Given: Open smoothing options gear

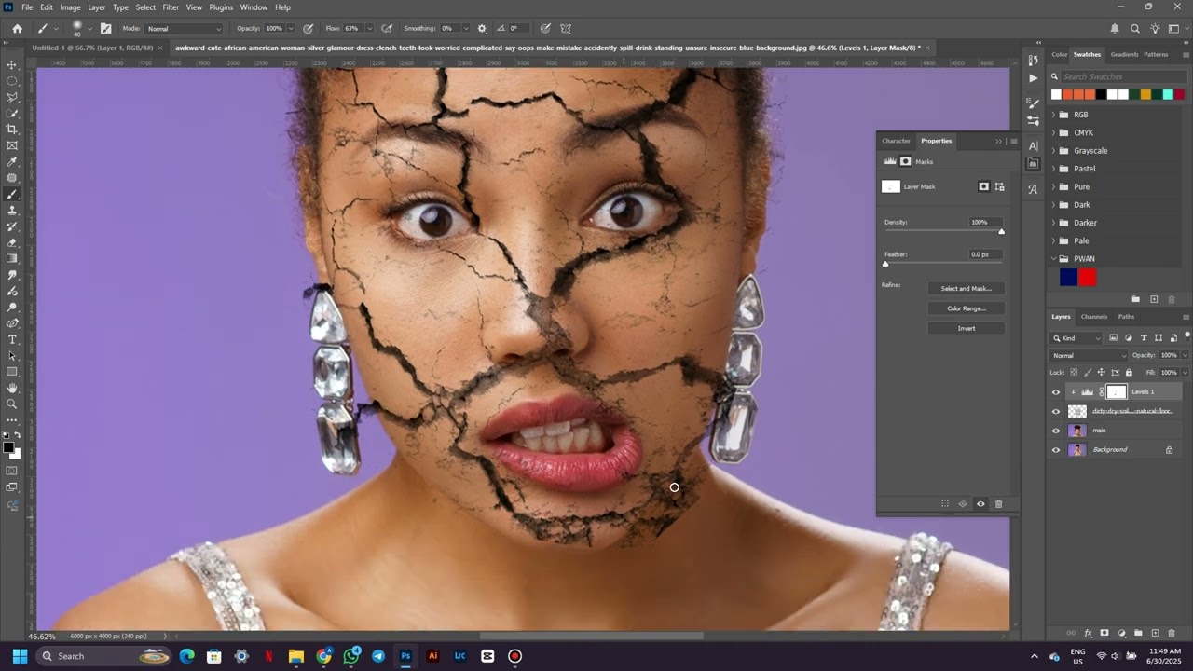Looking at the screenshot, I should (482, 29).
